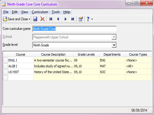Open the Edit menu

(15, 12)
